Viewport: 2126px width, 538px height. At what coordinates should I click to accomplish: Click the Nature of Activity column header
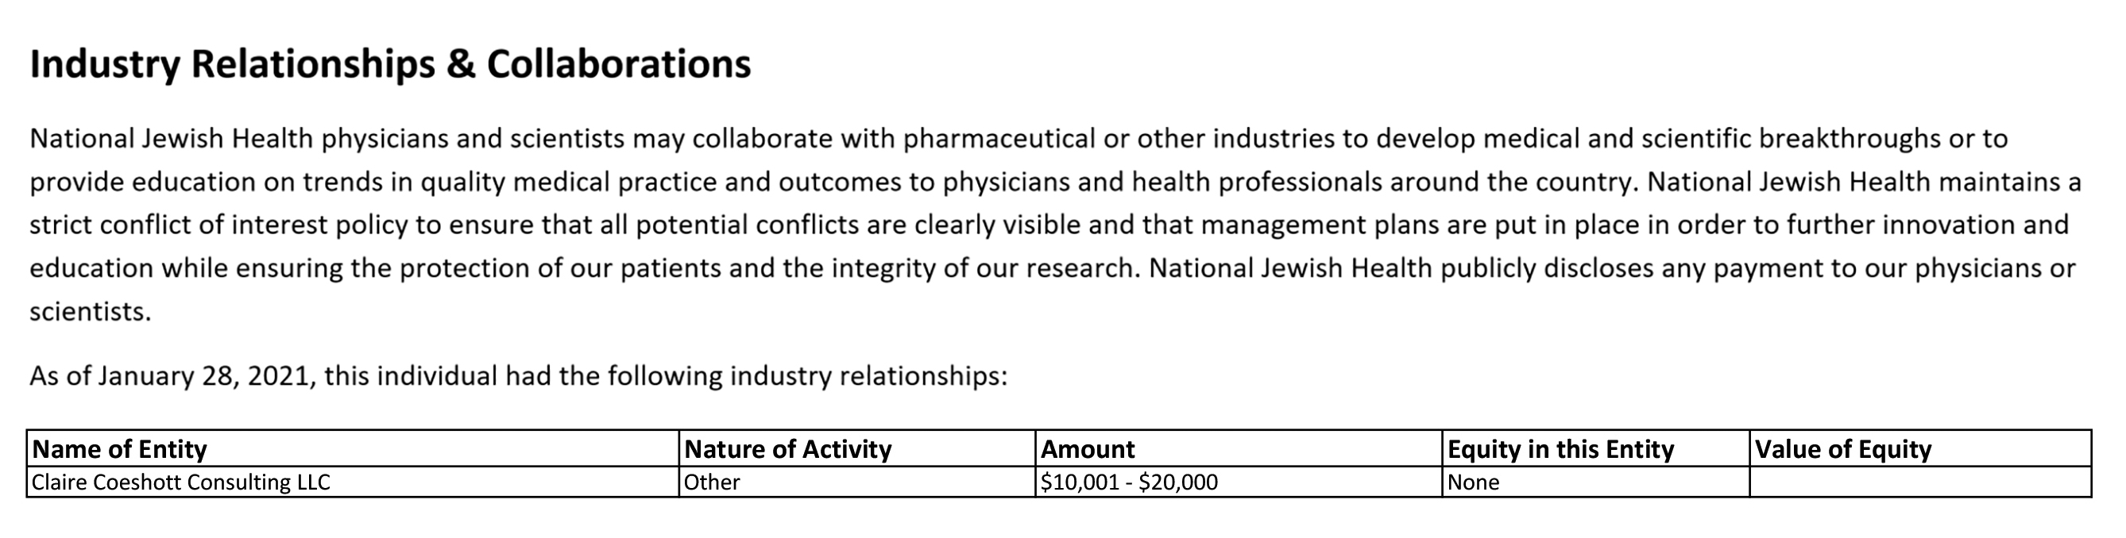pyautogui.click(x=787, y=449)
